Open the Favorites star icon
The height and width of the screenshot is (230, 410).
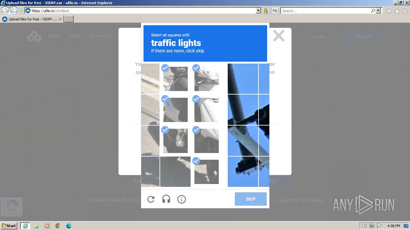(x=397, y=11)
